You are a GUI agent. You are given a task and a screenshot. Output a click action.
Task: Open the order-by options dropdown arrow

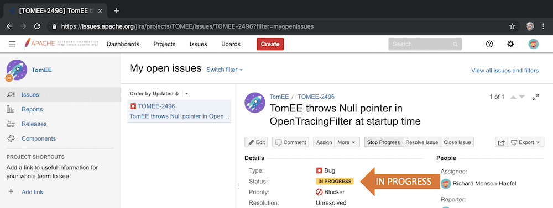(186, 94)
